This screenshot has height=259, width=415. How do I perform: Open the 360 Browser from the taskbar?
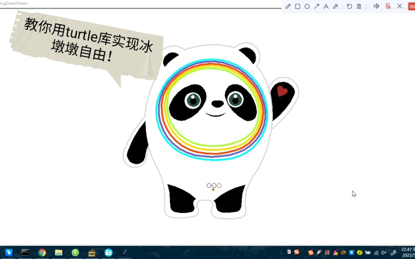click(x=75, y=253)
